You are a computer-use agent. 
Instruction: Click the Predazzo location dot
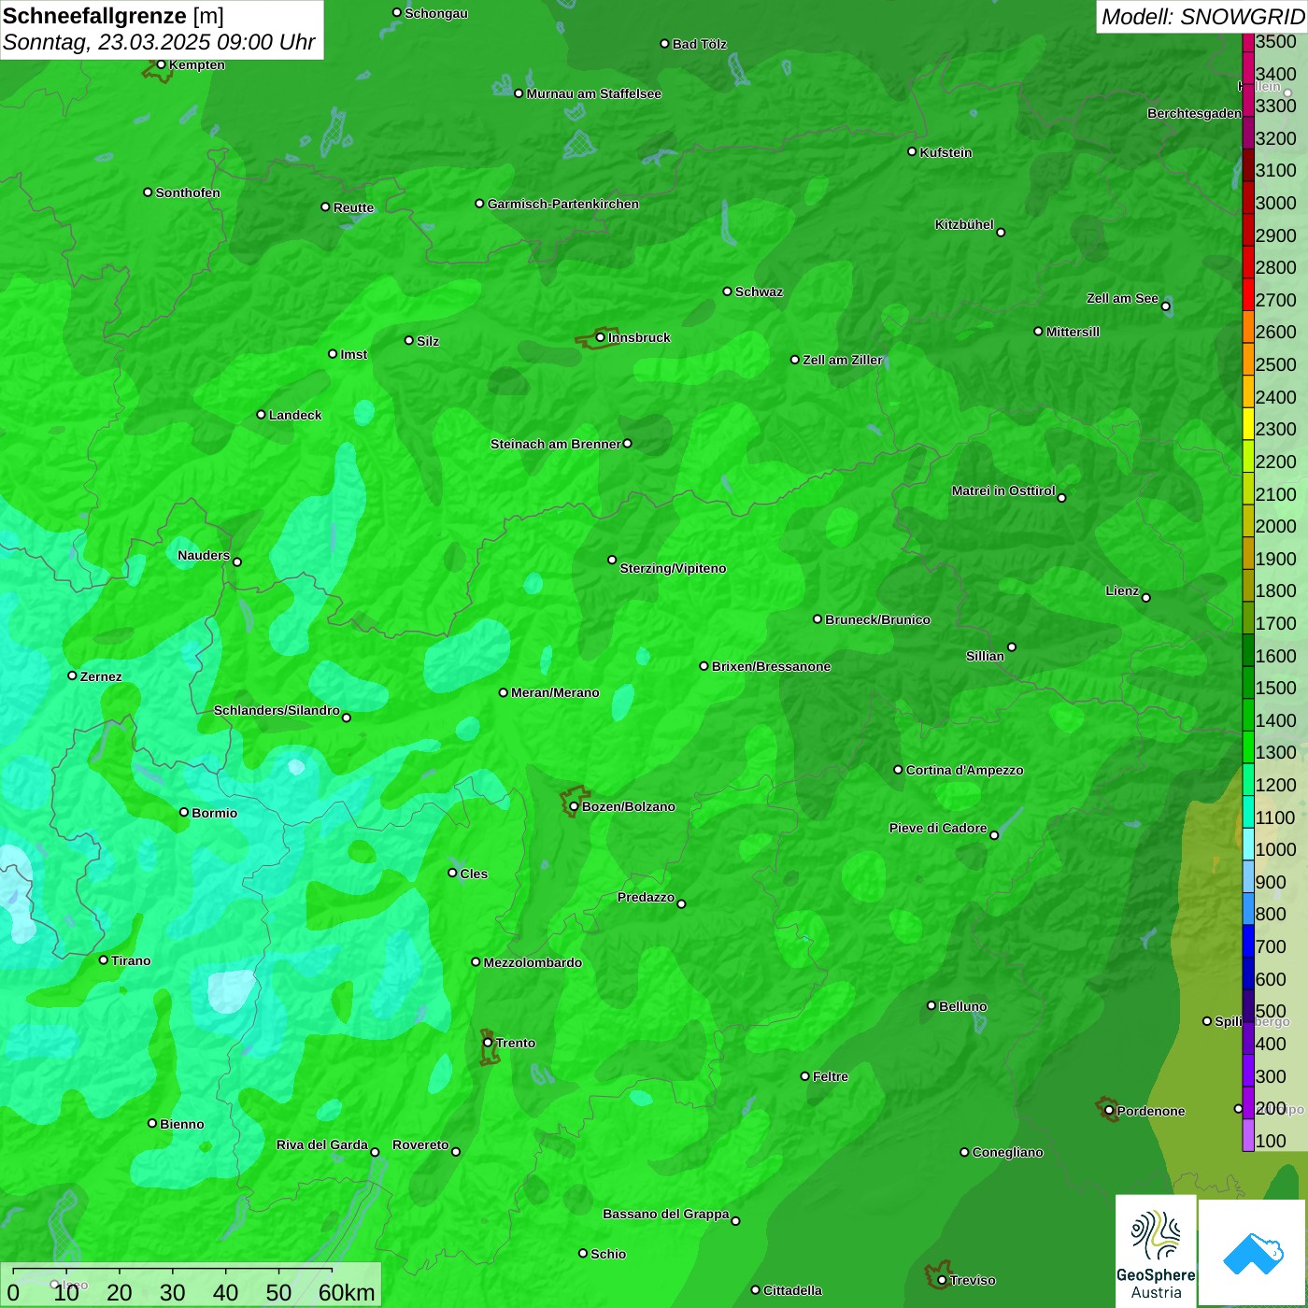(681, 903)
